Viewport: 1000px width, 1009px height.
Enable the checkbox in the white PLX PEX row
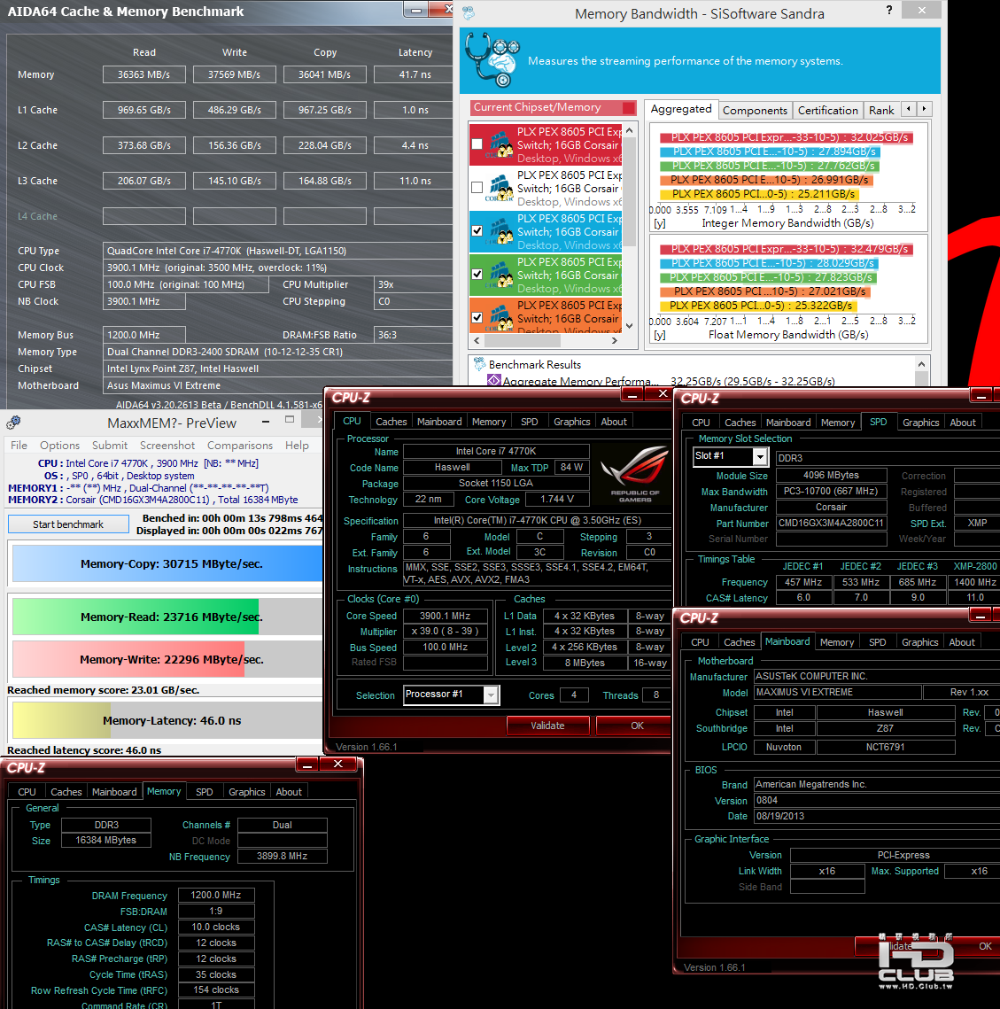477,187
